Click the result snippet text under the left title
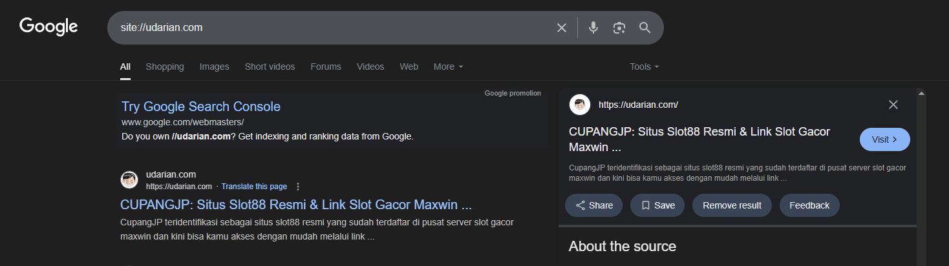 point(317,229)
